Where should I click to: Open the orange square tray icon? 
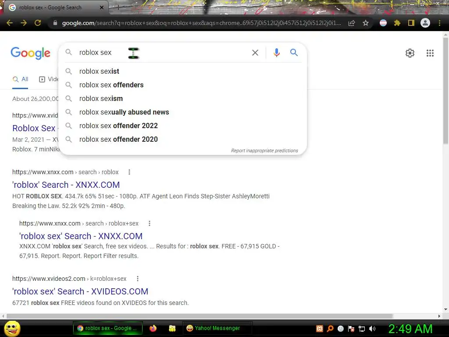(x=320, y=329)
